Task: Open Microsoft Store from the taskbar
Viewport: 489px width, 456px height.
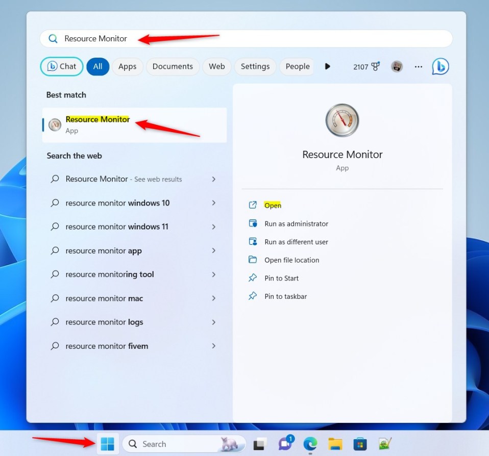Action: point(360,444)
